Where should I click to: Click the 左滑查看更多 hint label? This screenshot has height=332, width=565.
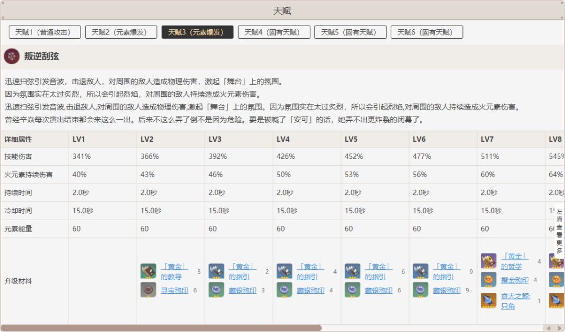pos(559,231)
